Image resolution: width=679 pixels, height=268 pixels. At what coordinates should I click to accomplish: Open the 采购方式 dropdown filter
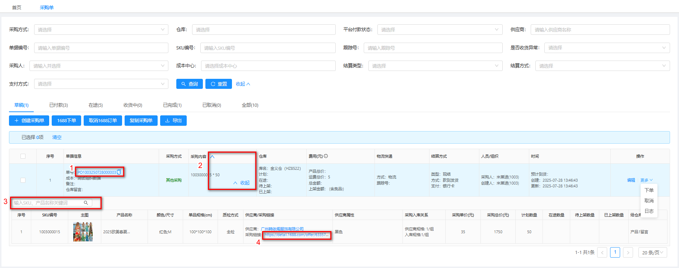tap(101, 30)
